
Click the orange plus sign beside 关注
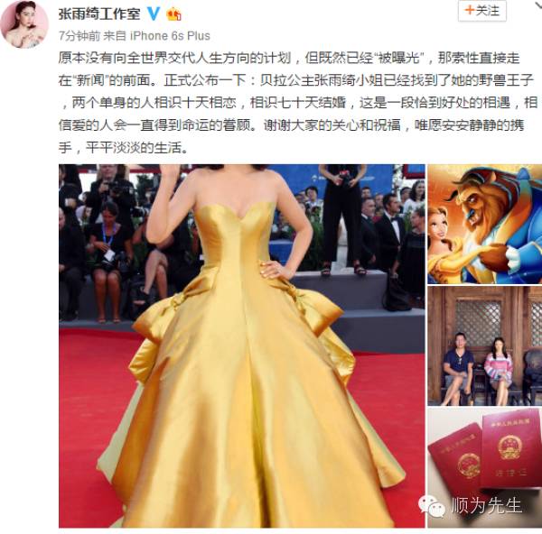(x=470, y=10)
